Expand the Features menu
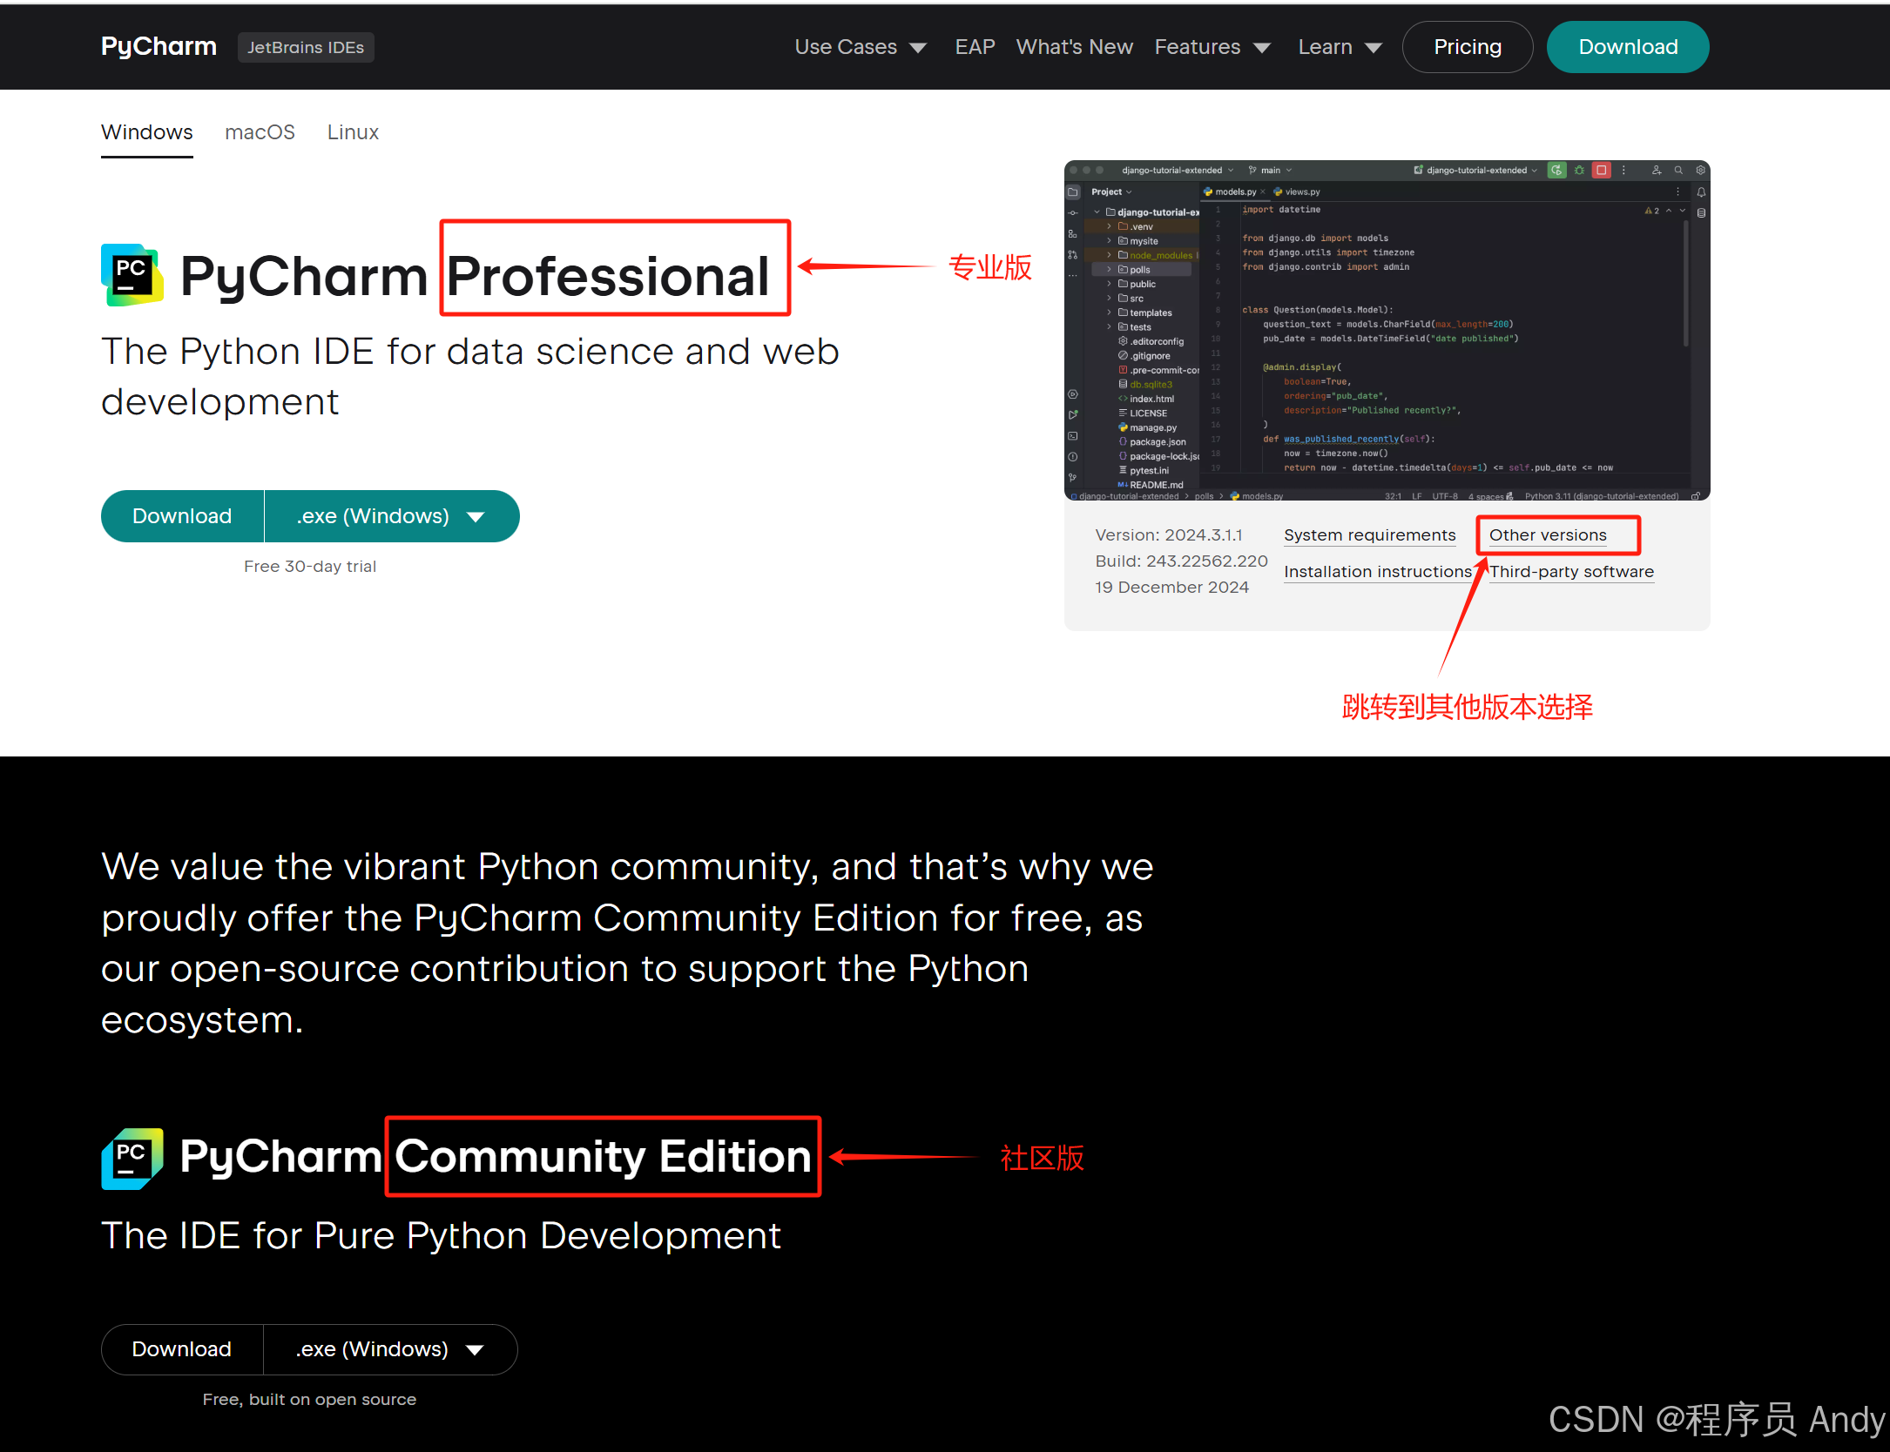The image size is (1890, 1452). coord(1212,47)
